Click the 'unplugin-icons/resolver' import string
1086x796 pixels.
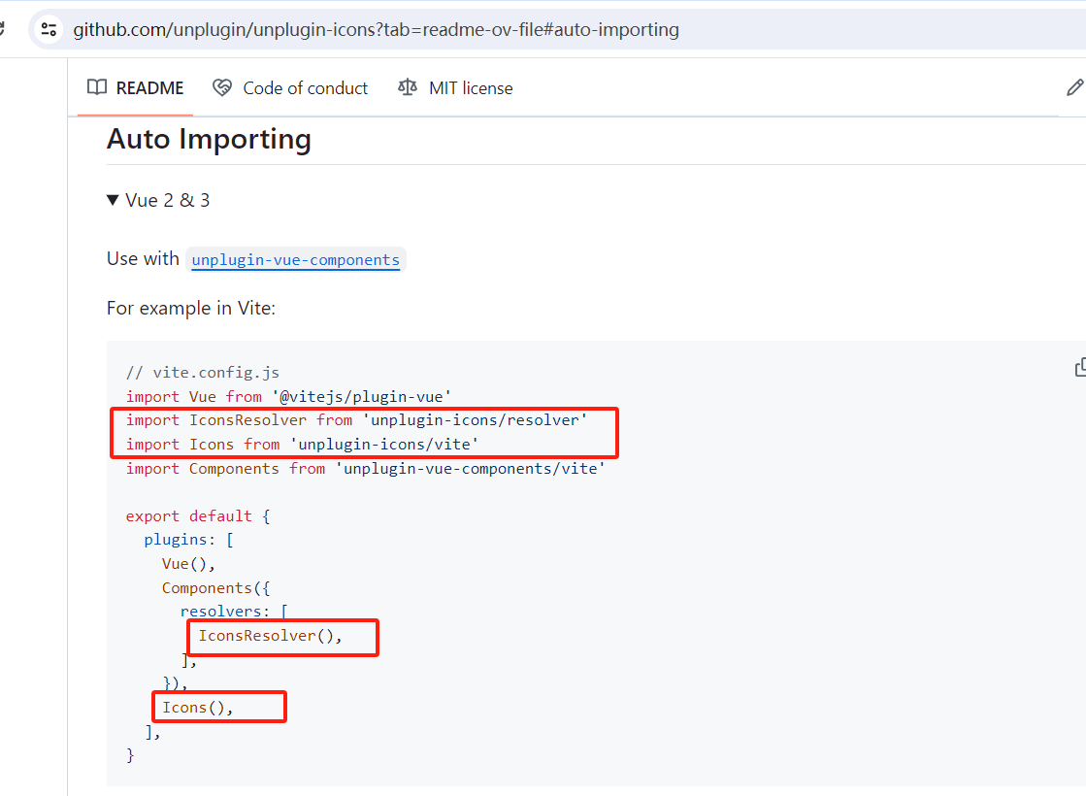[475, 419]
